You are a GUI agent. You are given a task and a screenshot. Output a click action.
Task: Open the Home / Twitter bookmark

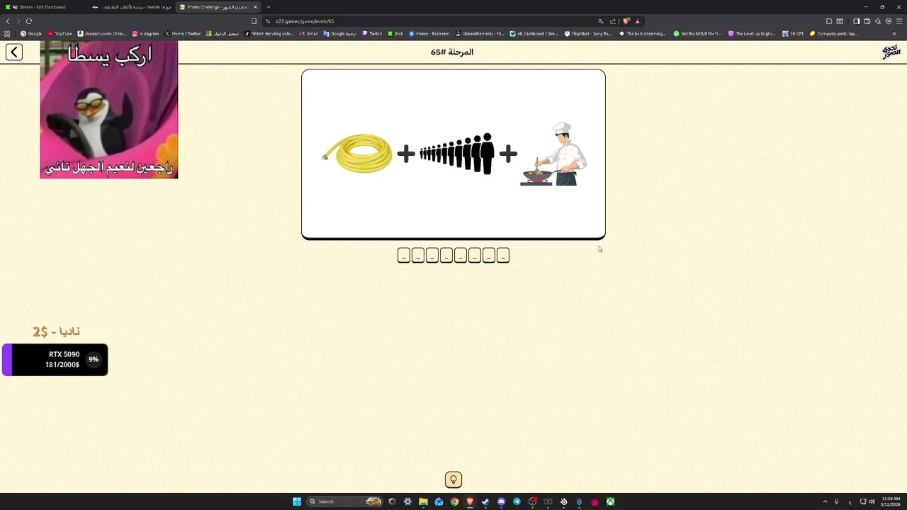click(x=183, y=33)
